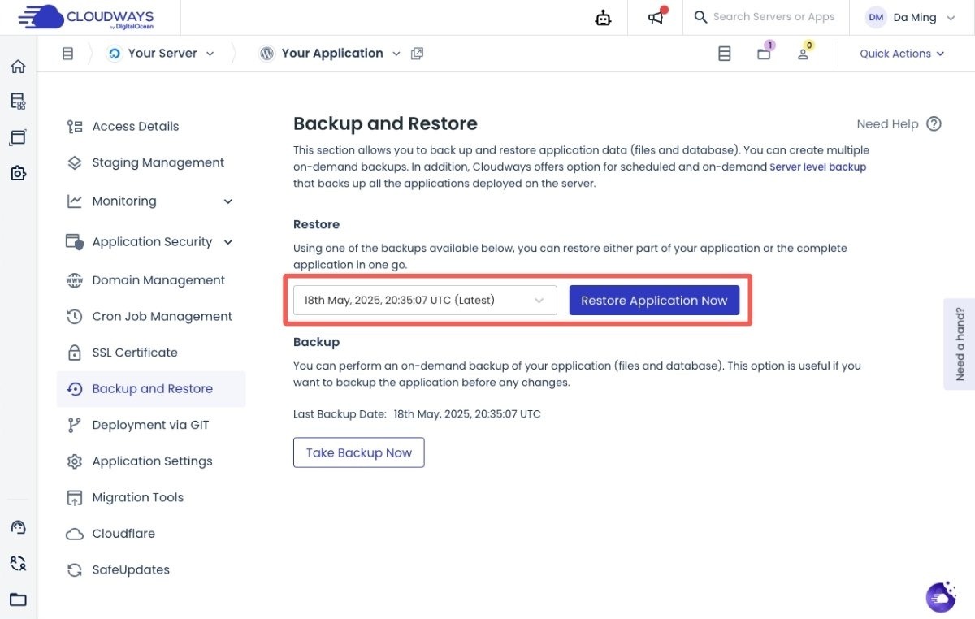Open the Da Ming account menu
The height and width of the screenshot is (619, 975).
tap(910, 18)
